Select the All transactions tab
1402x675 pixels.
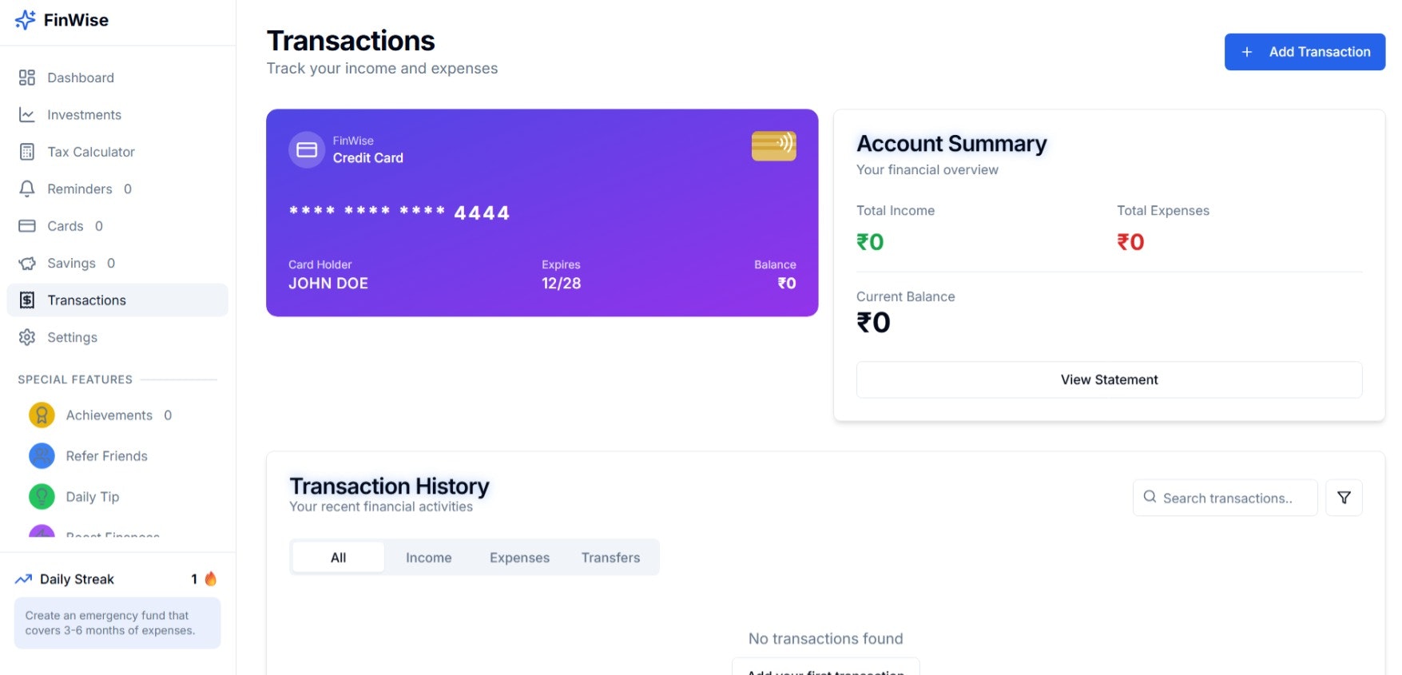point(339,558)
